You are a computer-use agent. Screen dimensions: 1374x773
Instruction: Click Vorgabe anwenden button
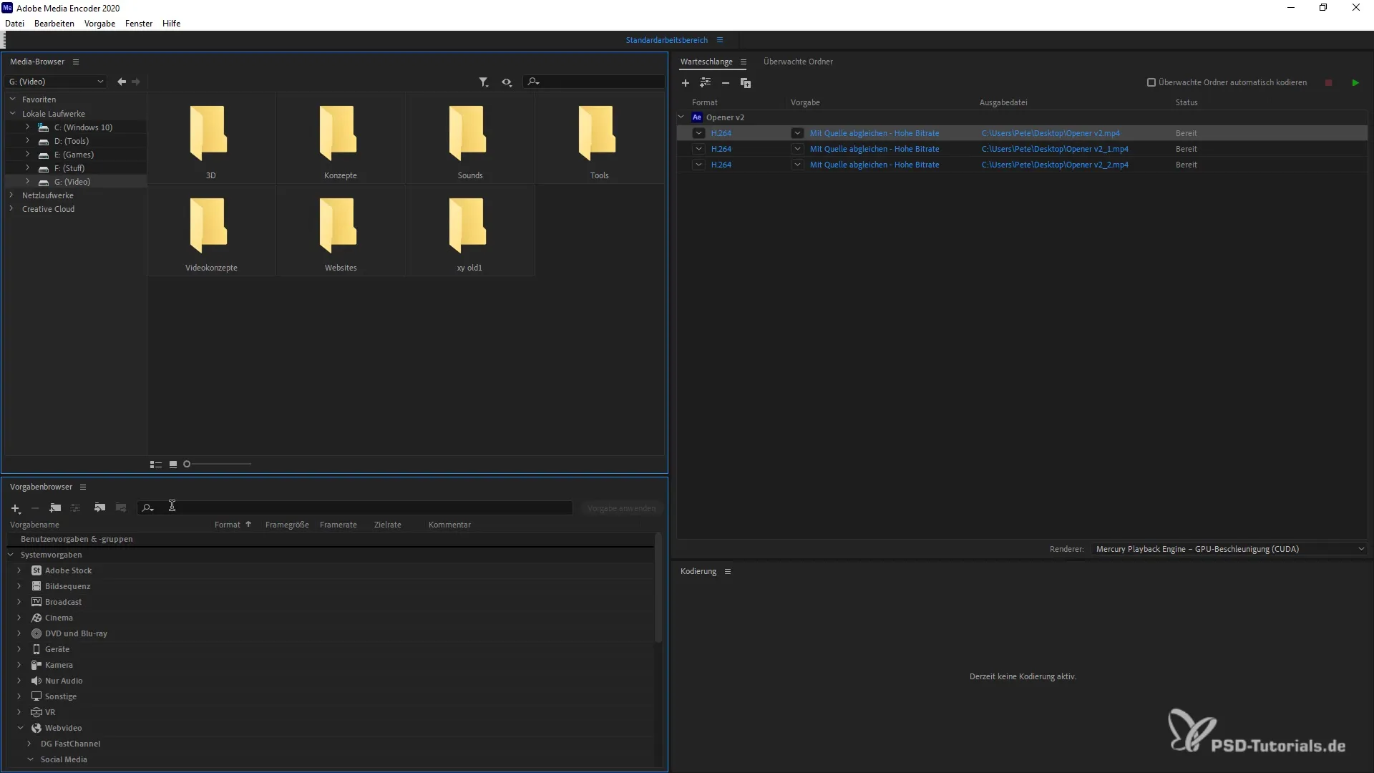[x=621, y=508]
